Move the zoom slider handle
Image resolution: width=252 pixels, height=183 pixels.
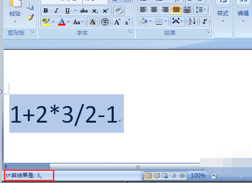[240, 176]
